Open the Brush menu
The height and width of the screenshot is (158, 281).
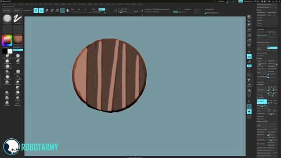click(x=9, y=4)
